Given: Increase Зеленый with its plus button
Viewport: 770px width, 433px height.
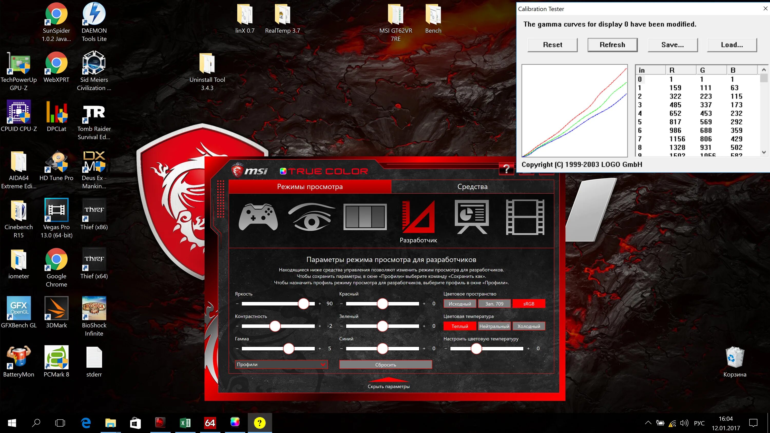Looking at the screenshot, I should [x=424, y=326].
